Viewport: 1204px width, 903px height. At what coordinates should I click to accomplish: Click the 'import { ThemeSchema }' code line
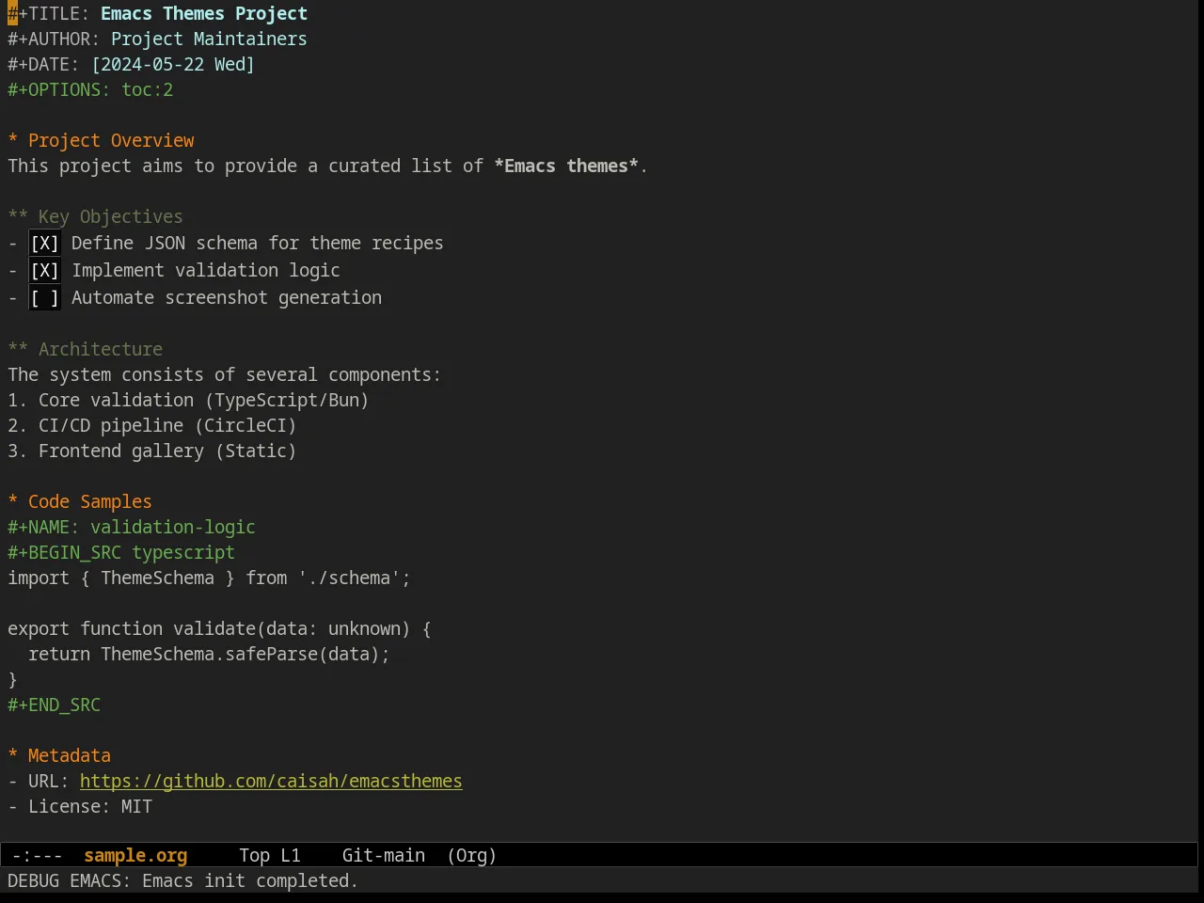209,578
